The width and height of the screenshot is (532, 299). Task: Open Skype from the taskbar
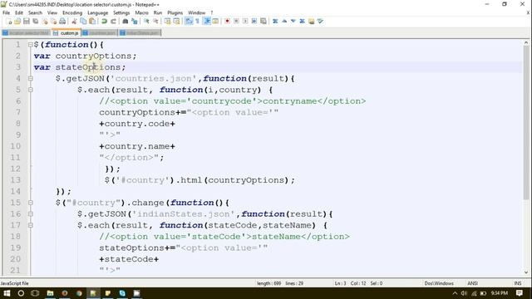point(122,293)
